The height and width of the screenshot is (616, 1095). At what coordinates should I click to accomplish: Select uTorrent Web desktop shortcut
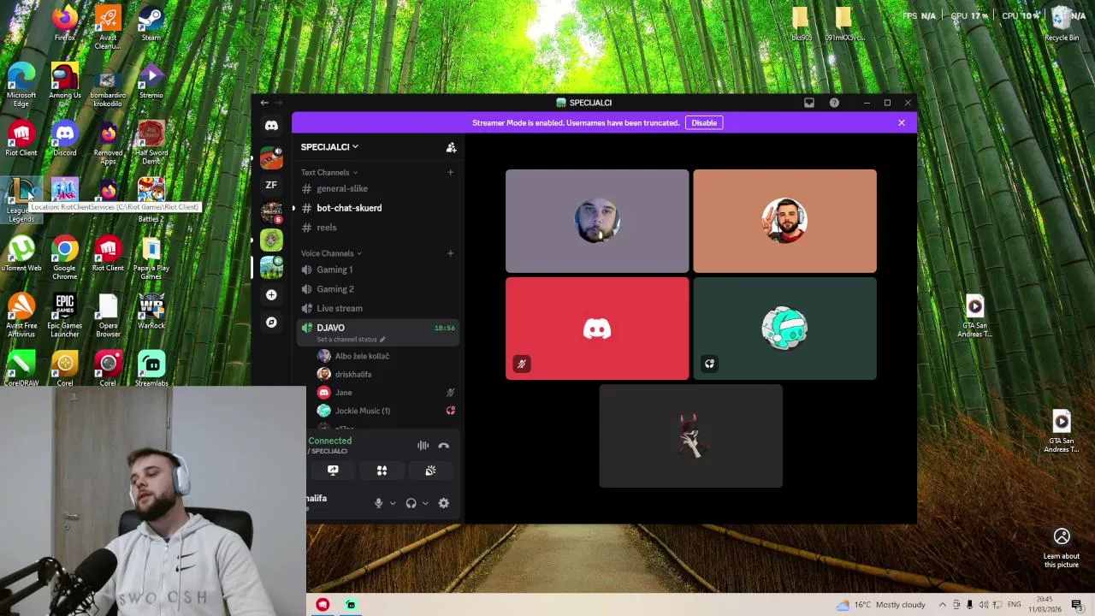click(21, 255)
